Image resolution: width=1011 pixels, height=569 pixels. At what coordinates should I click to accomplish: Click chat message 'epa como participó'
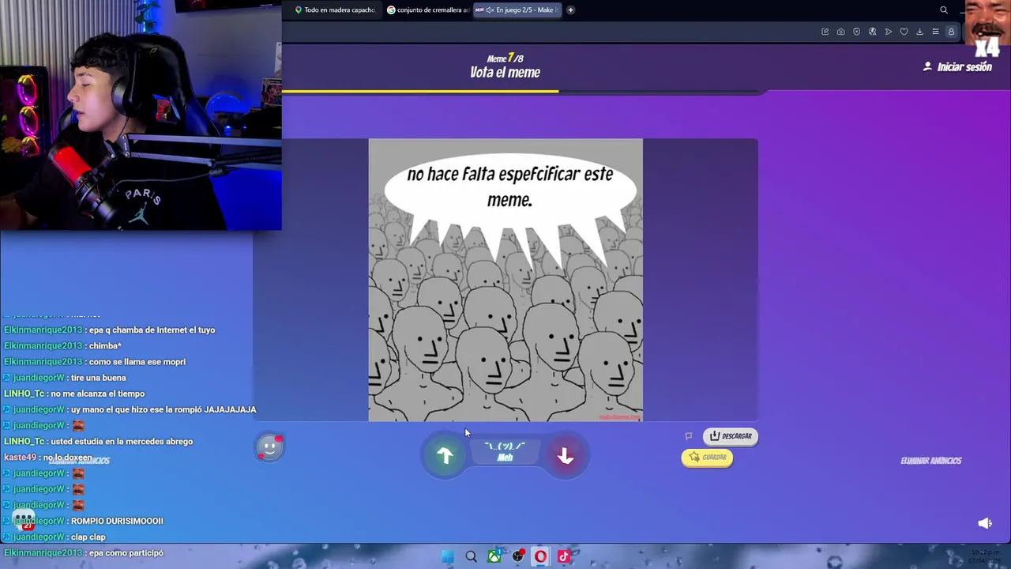tap(126, 553)
